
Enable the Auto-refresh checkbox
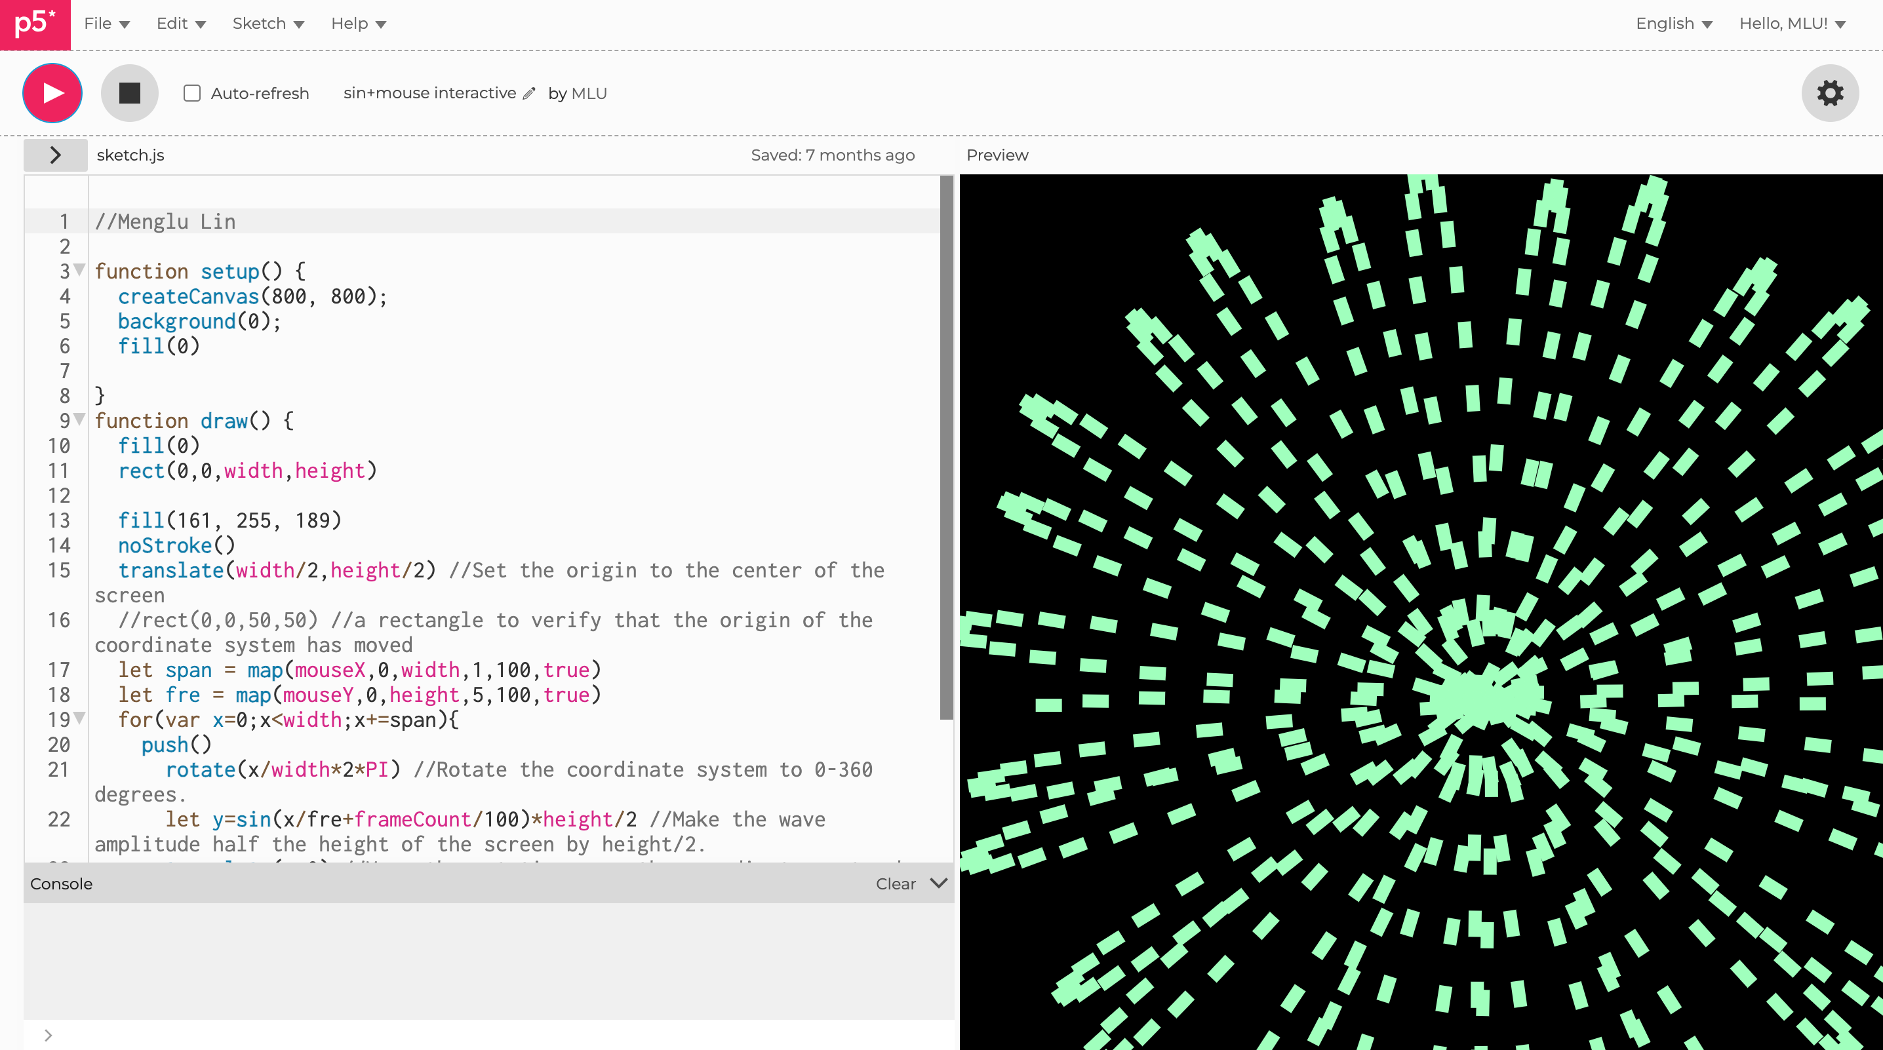[x=191, y=94]
